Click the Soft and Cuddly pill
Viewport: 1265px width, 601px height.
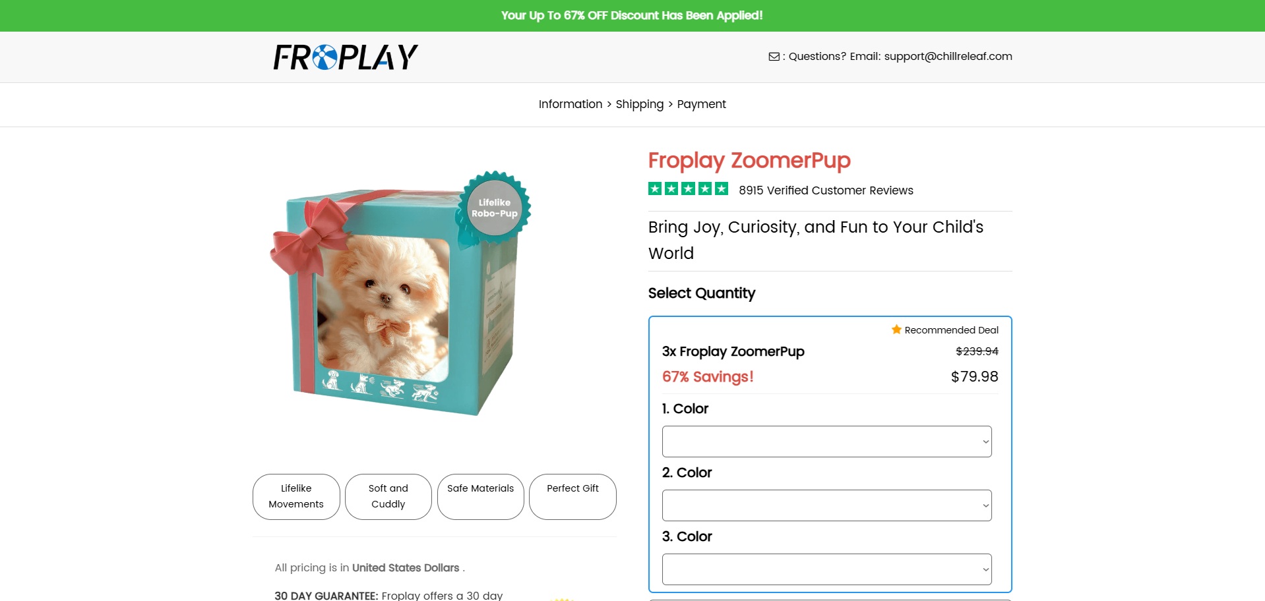pyautogui.click(x=388, y=496)
